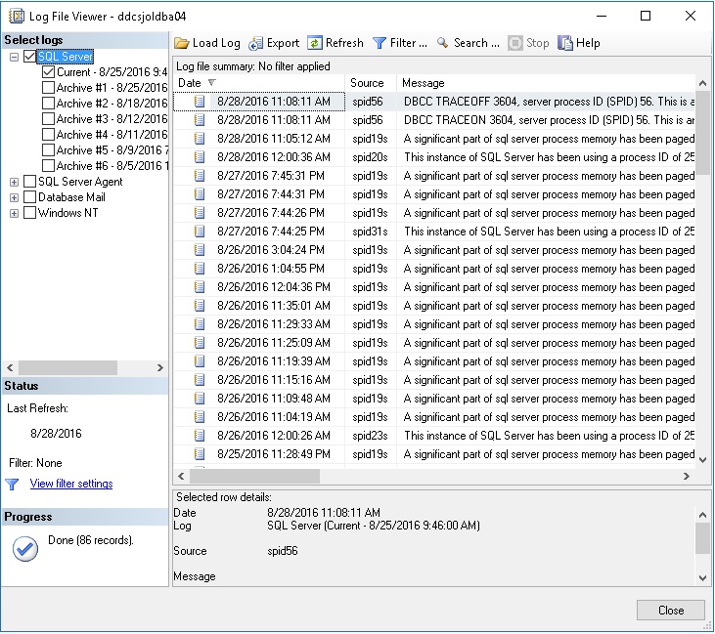Click log icon of 8/27/2016 7:45:31 PM row
Image resolution: width=715 pixels, height=634 pixels.
[x=200, y=176]
